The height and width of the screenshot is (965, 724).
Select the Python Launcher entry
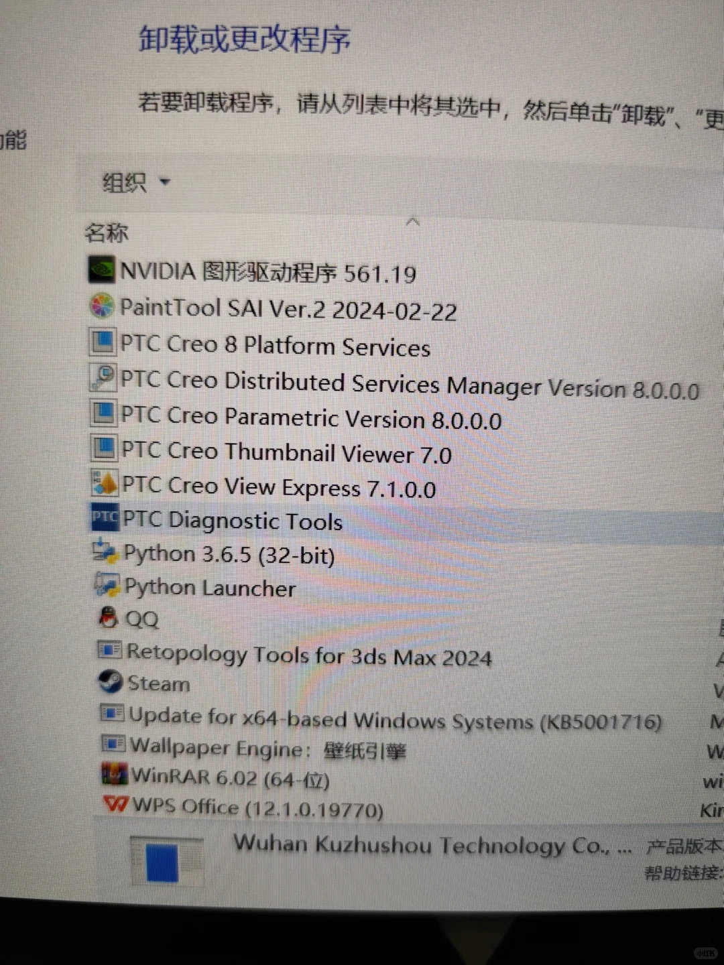pos(210,587)
